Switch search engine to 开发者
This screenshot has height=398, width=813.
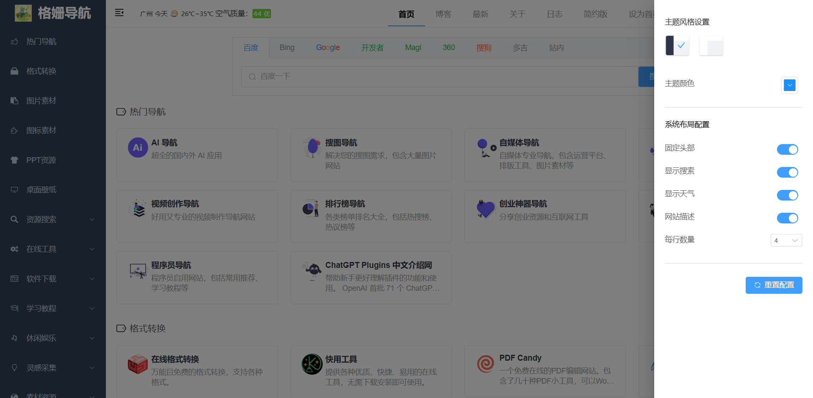pyautogui.click(x=372, y=47)
